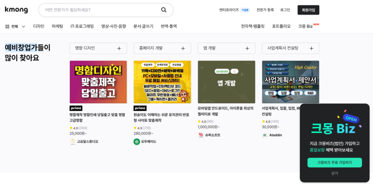
Task: Open the 전체 categories grid icon
Action: coord(7,27)
